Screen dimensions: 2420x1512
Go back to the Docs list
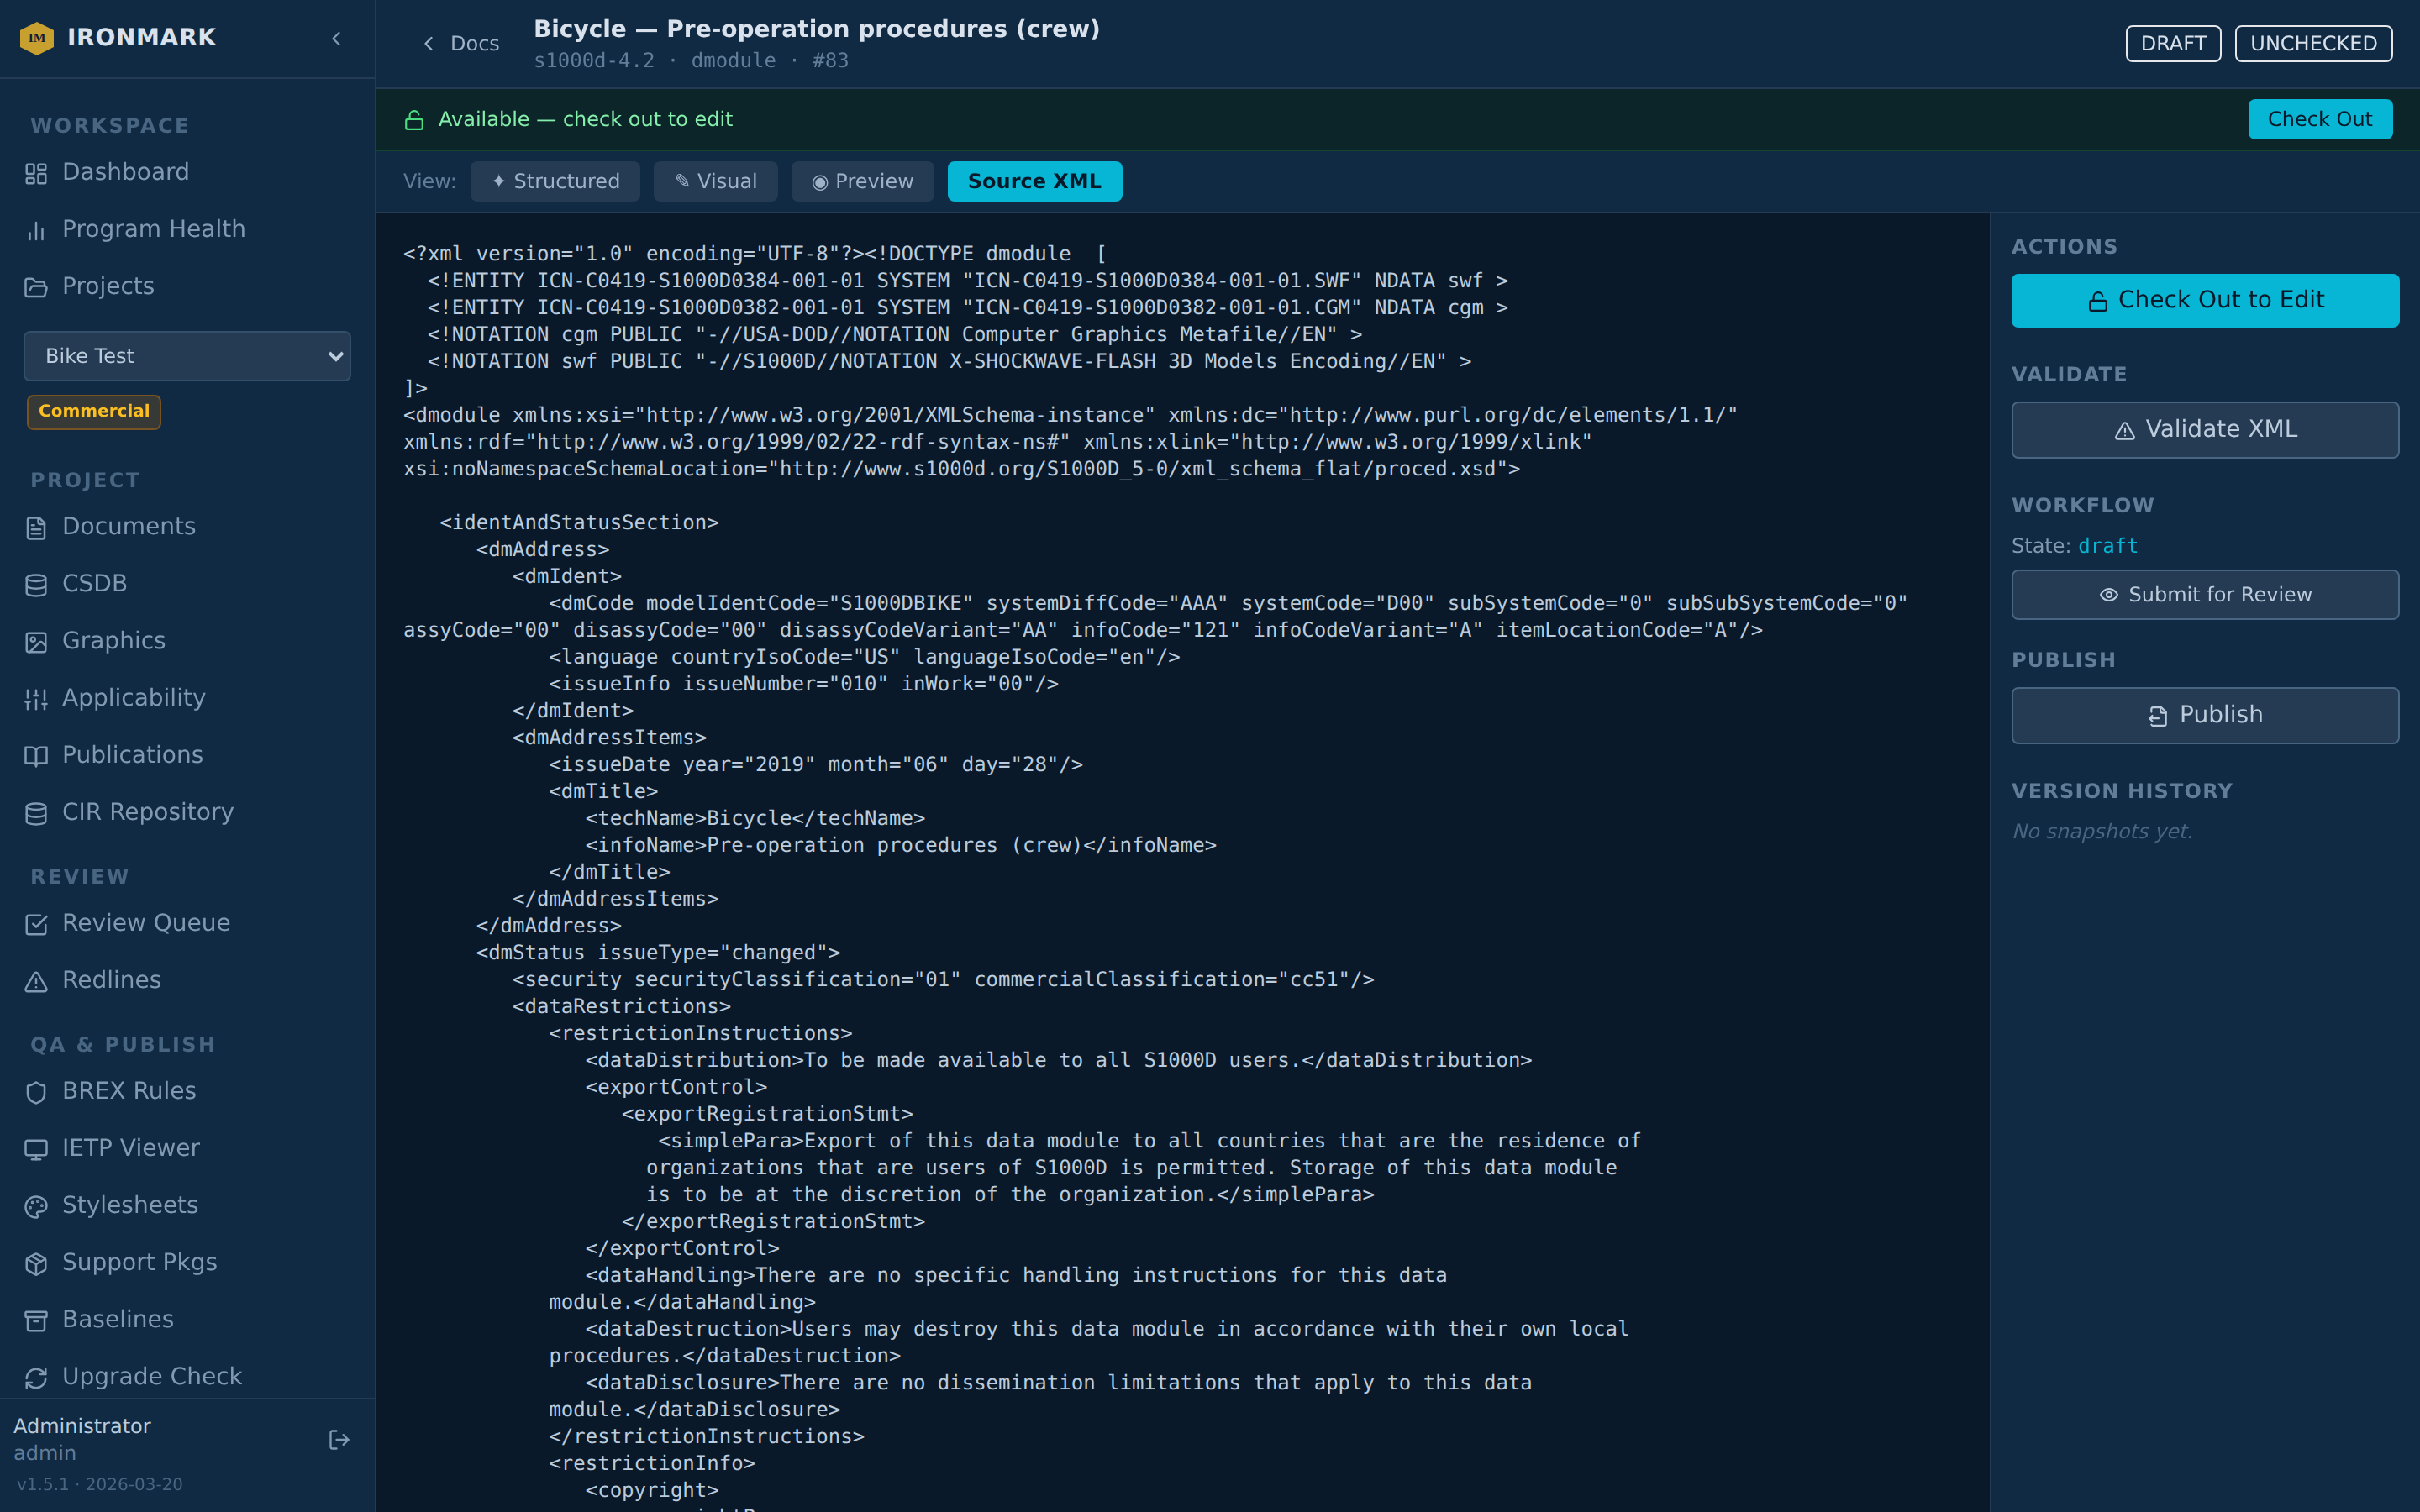(x=461, y=43)
